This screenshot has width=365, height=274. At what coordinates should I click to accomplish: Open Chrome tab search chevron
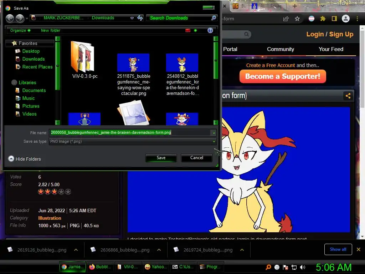(322, 6)
